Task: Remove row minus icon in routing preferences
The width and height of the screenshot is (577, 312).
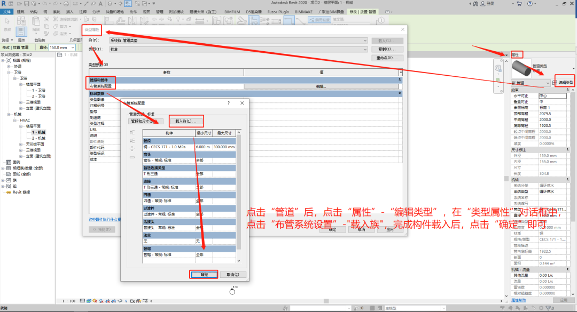Action: click(132, 157)
